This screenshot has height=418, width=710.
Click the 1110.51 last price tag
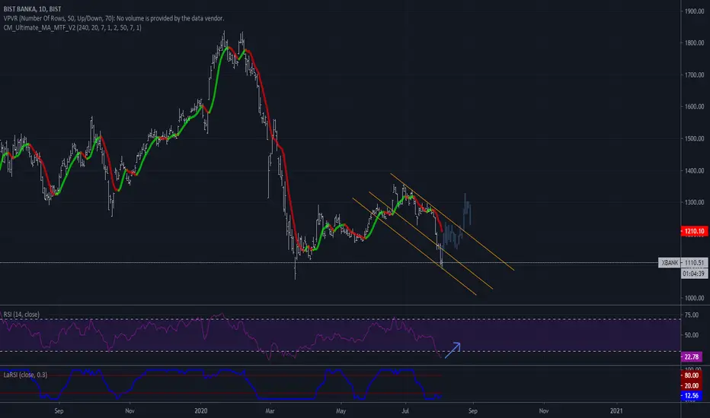(694, 262)
